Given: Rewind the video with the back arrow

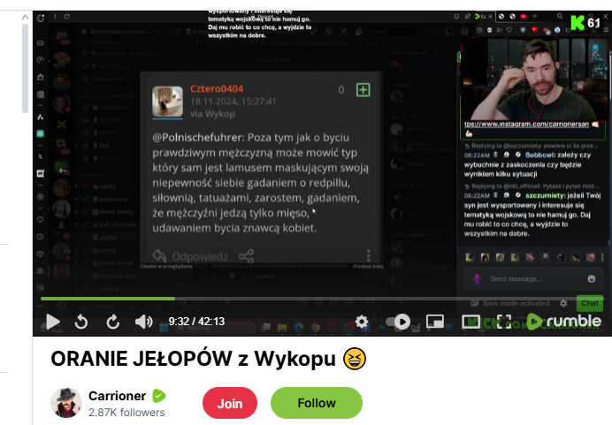Looking at the screenshot, I should [x=81, y=322].
